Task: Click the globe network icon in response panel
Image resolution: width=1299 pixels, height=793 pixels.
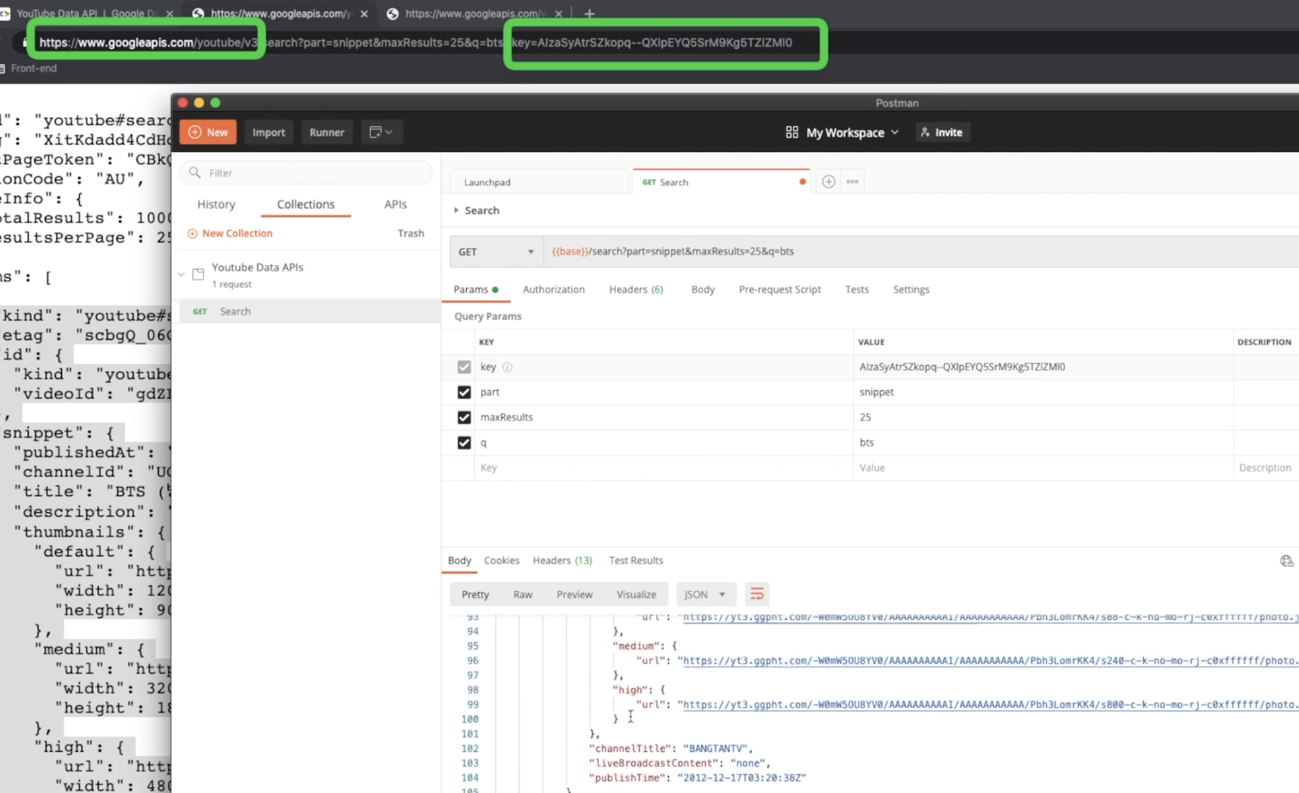Action: pos(1286,561)
